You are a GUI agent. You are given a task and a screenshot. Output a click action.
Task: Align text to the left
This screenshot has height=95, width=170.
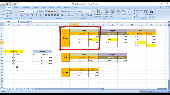(46, 15)
